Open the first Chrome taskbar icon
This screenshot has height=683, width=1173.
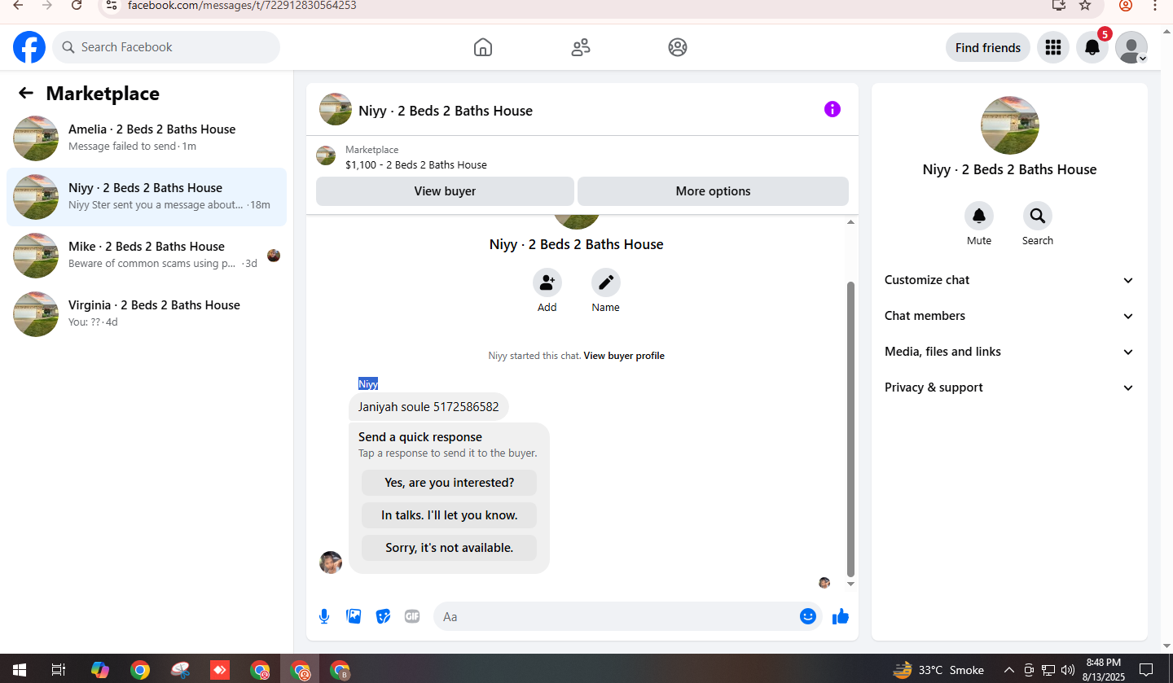tap(140, 670)
